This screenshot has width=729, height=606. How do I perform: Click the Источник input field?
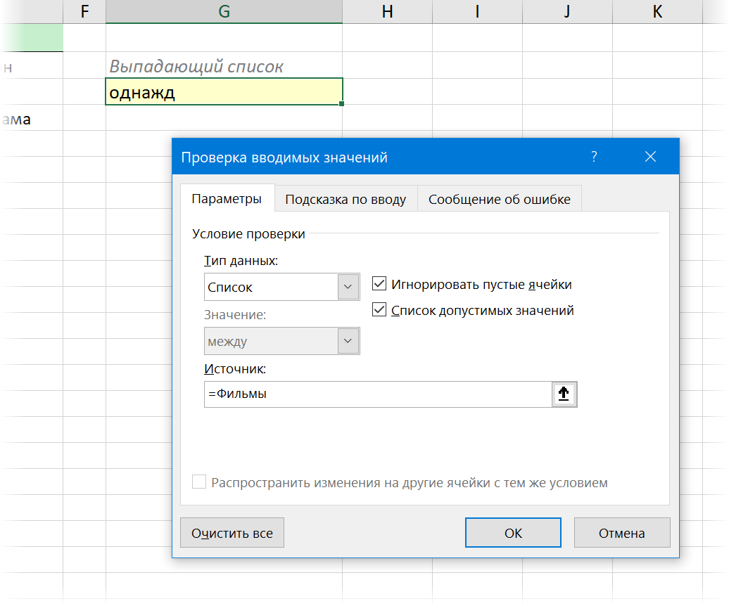(377, 394)
